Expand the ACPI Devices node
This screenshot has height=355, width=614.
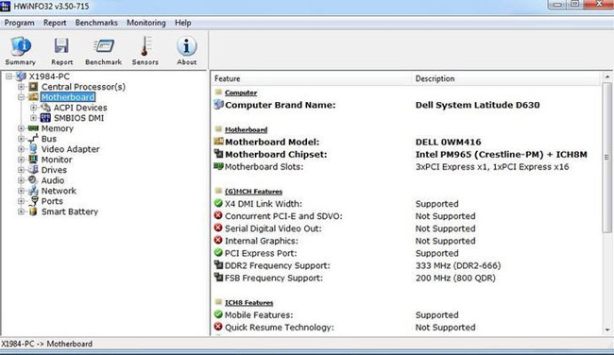coord(33,108)
